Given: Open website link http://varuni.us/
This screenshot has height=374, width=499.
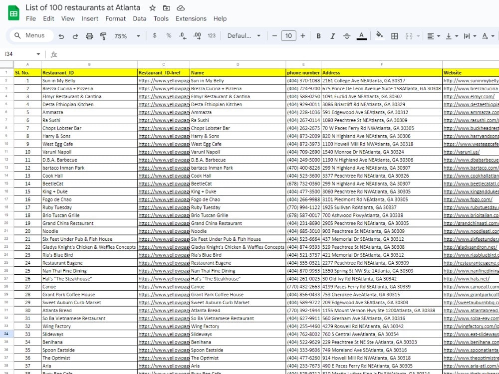Looking at the screenshot, I should 462,152.
